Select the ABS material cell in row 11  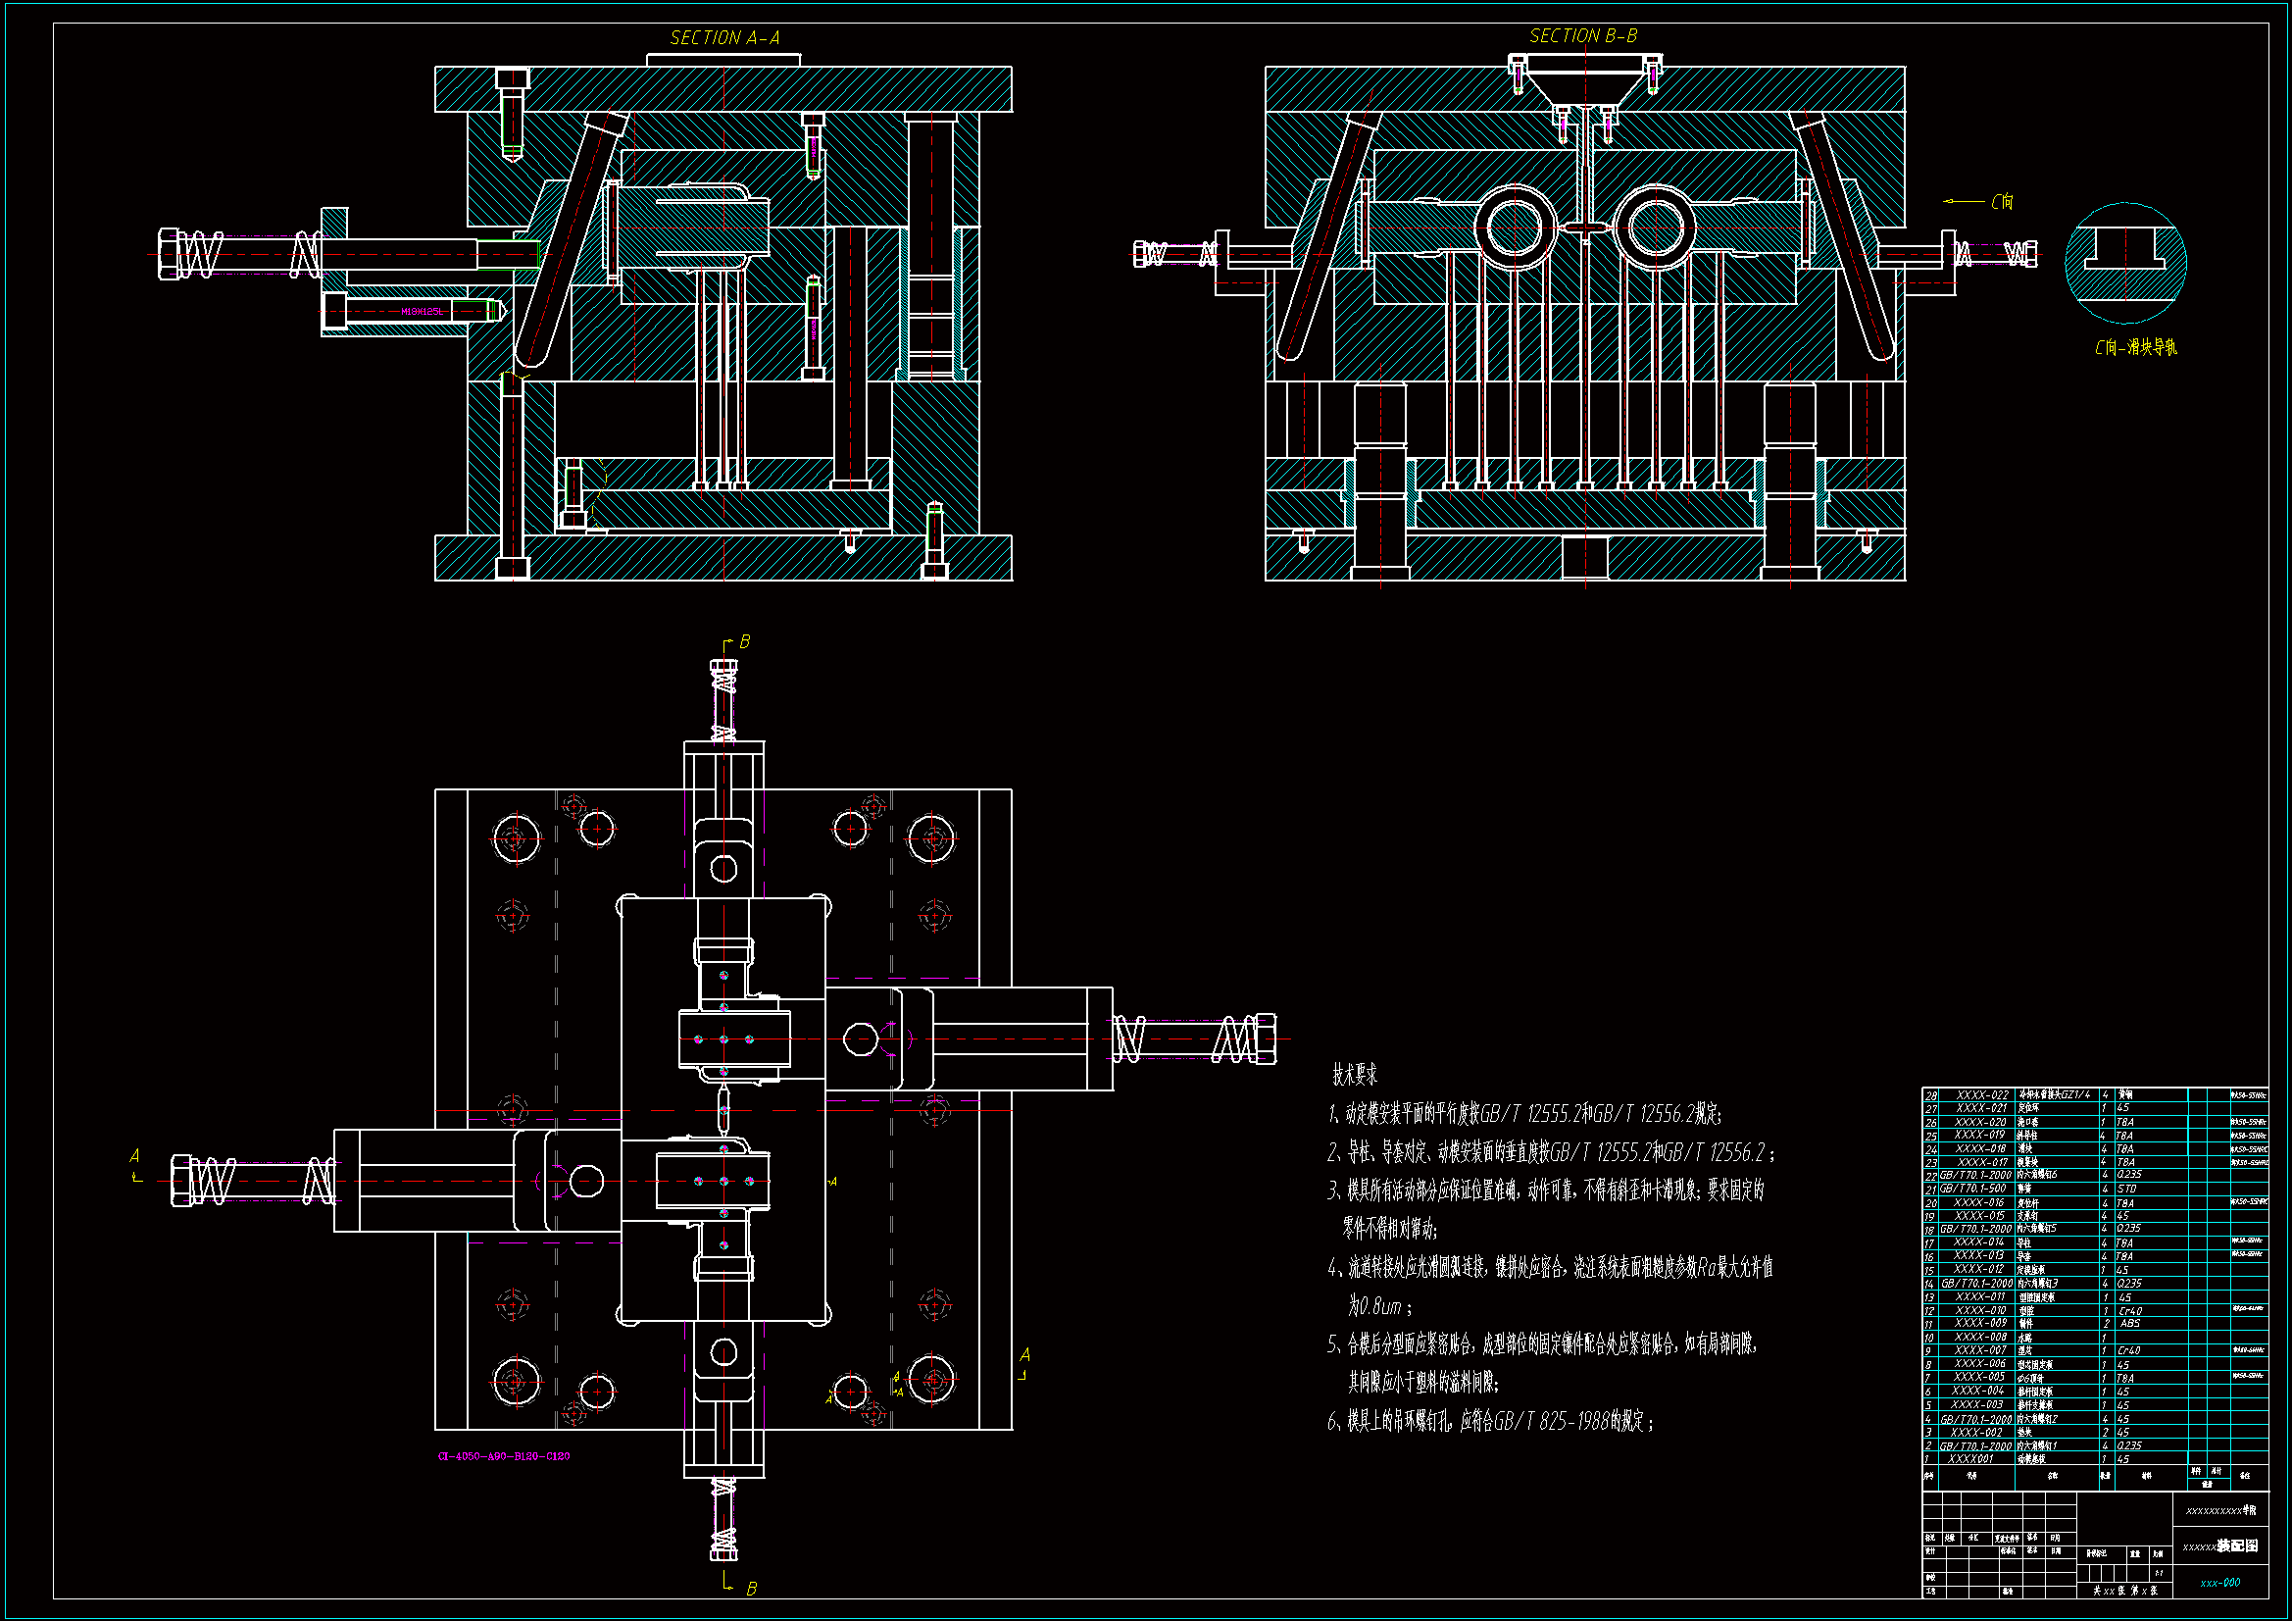2129,1323
